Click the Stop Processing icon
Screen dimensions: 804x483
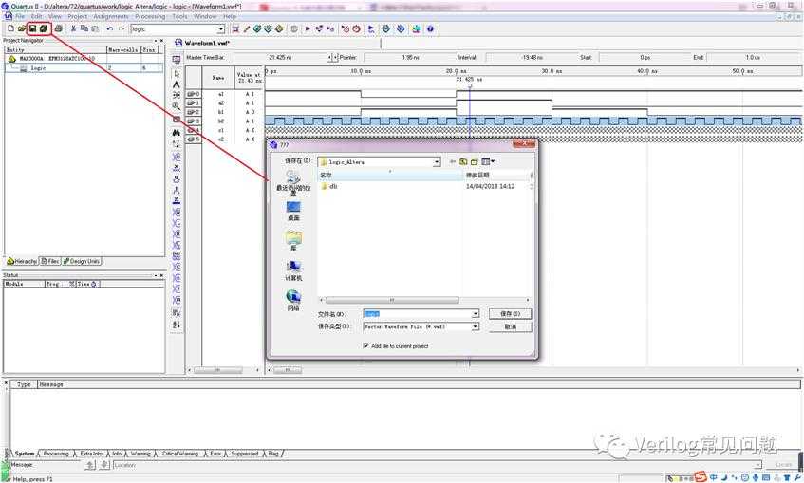(x=294, y=29)
